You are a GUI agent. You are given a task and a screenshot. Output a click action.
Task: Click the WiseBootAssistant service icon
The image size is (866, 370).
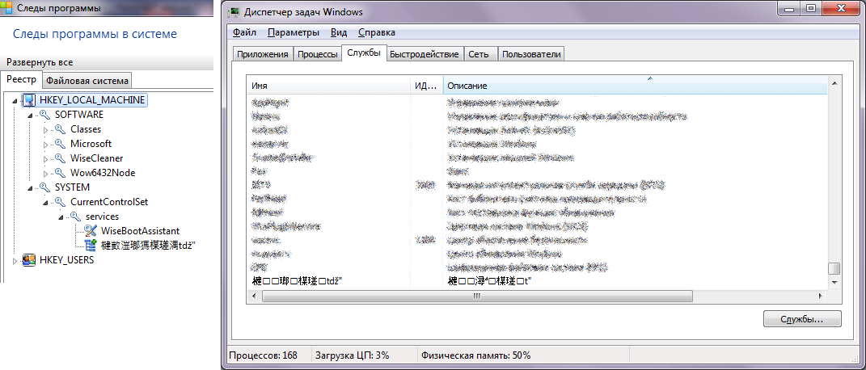91,230
